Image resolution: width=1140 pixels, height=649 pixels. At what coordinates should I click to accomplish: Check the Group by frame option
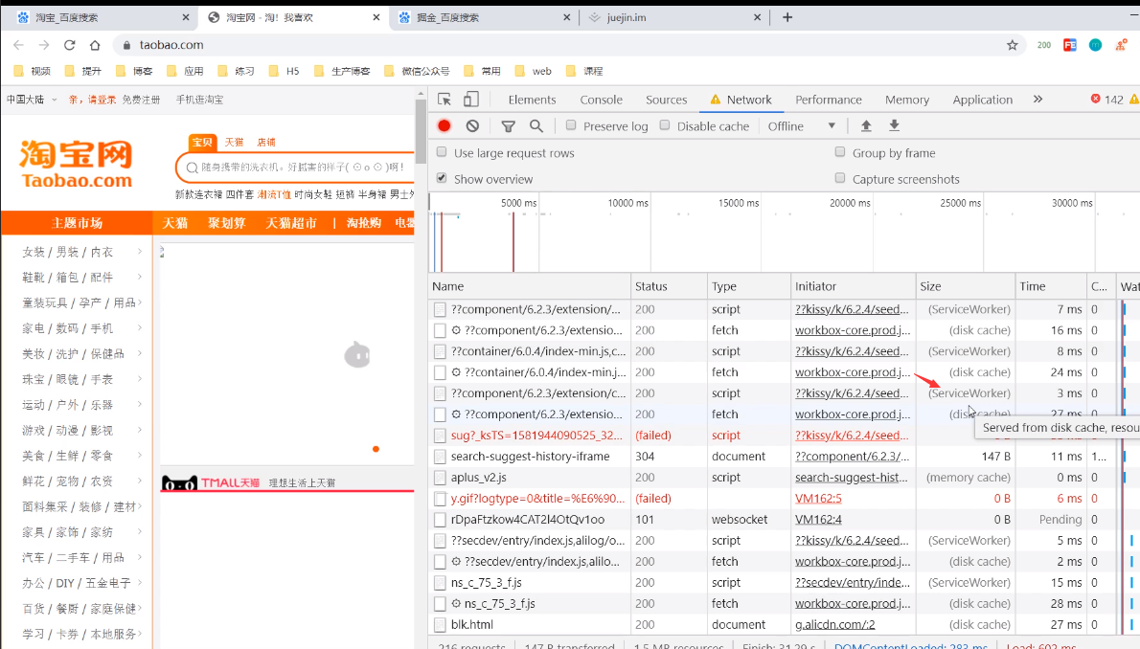(840, 152)
